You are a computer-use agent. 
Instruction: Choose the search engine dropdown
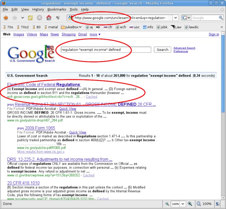click(186, 18)
